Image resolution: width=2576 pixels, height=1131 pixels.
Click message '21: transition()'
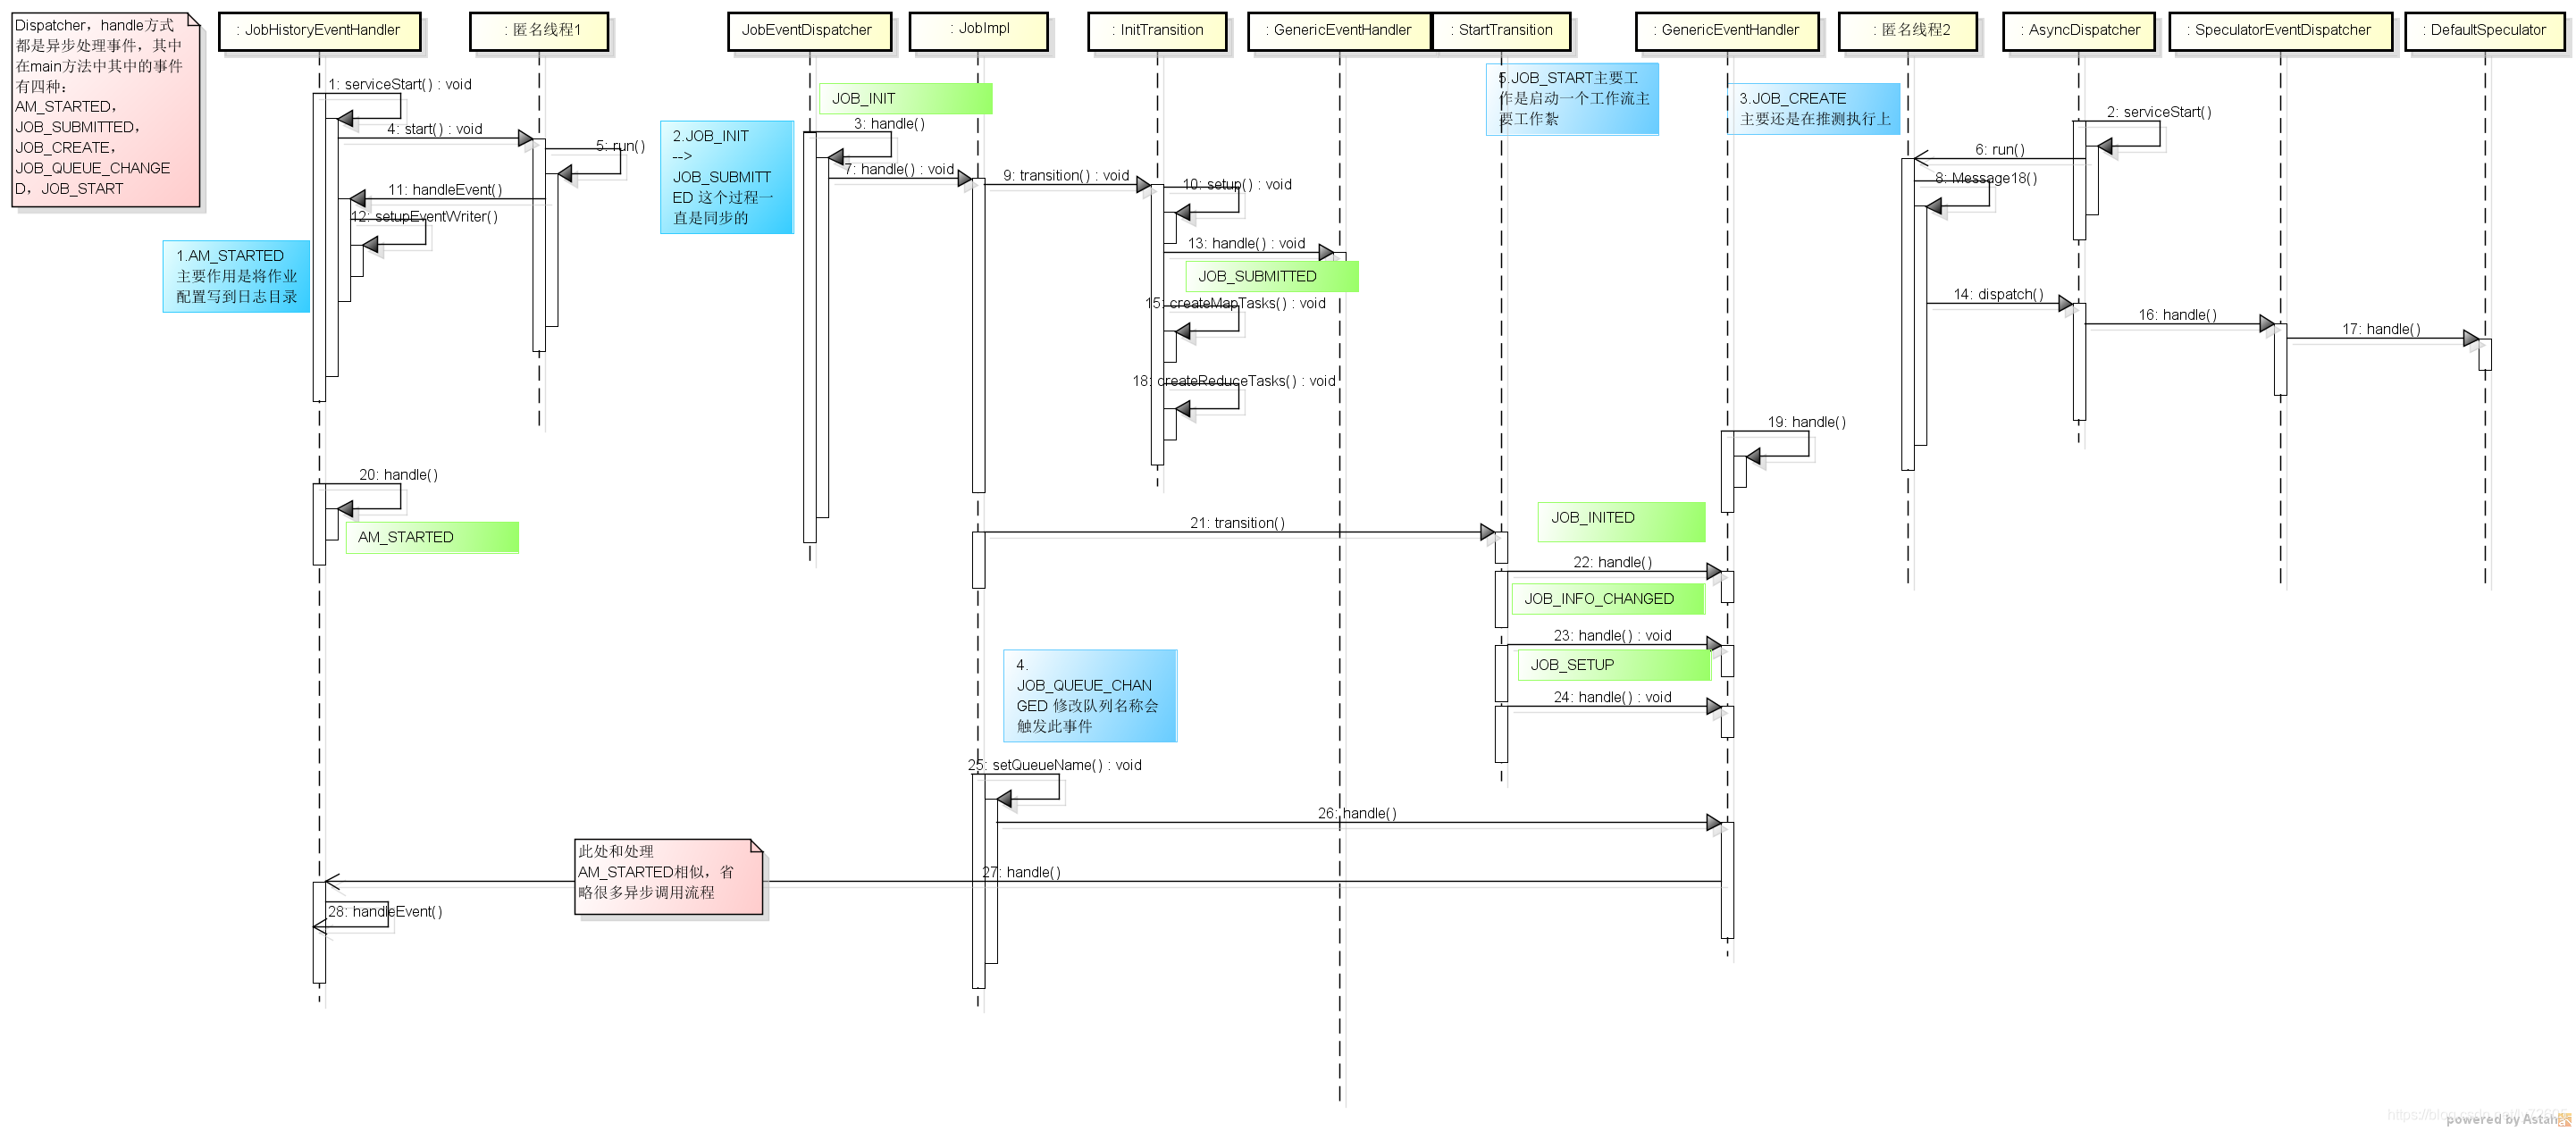[x=1237, y=523]
